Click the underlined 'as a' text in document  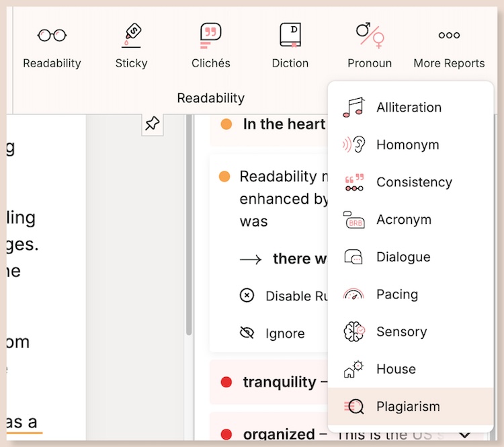22,422
